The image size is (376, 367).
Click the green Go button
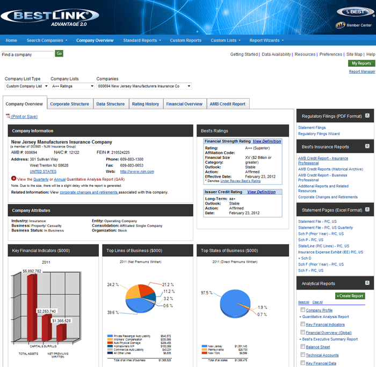coord(59,53)
